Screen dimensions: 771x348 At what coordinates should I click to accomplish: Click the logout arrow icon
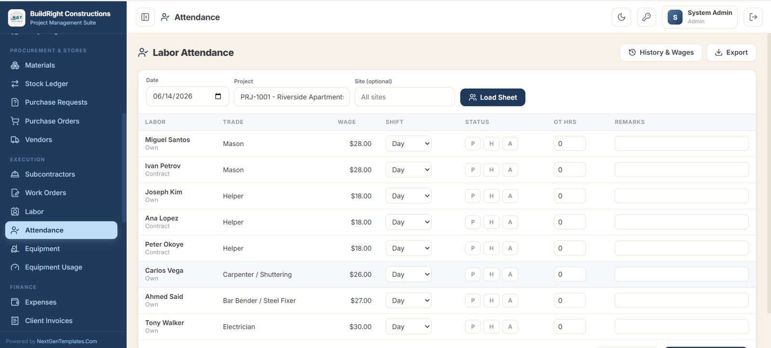753,17
